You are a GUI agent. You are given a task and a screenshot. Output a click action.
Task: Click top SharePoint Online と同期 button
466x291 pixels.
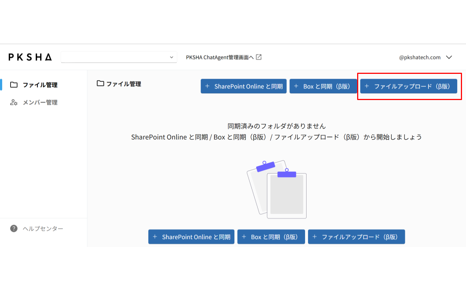(244, 86)
